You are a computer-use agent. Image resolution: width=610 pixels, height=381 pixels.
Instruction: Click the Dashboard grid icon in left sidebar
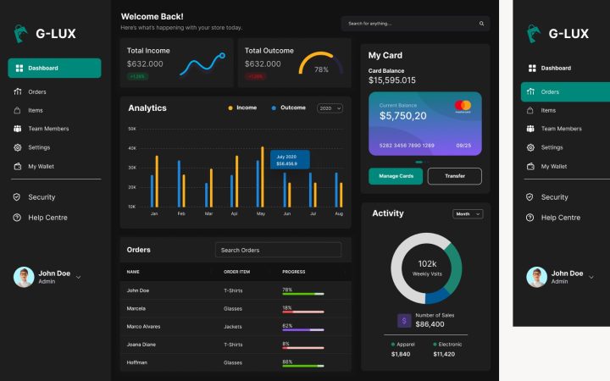[19, 69]
